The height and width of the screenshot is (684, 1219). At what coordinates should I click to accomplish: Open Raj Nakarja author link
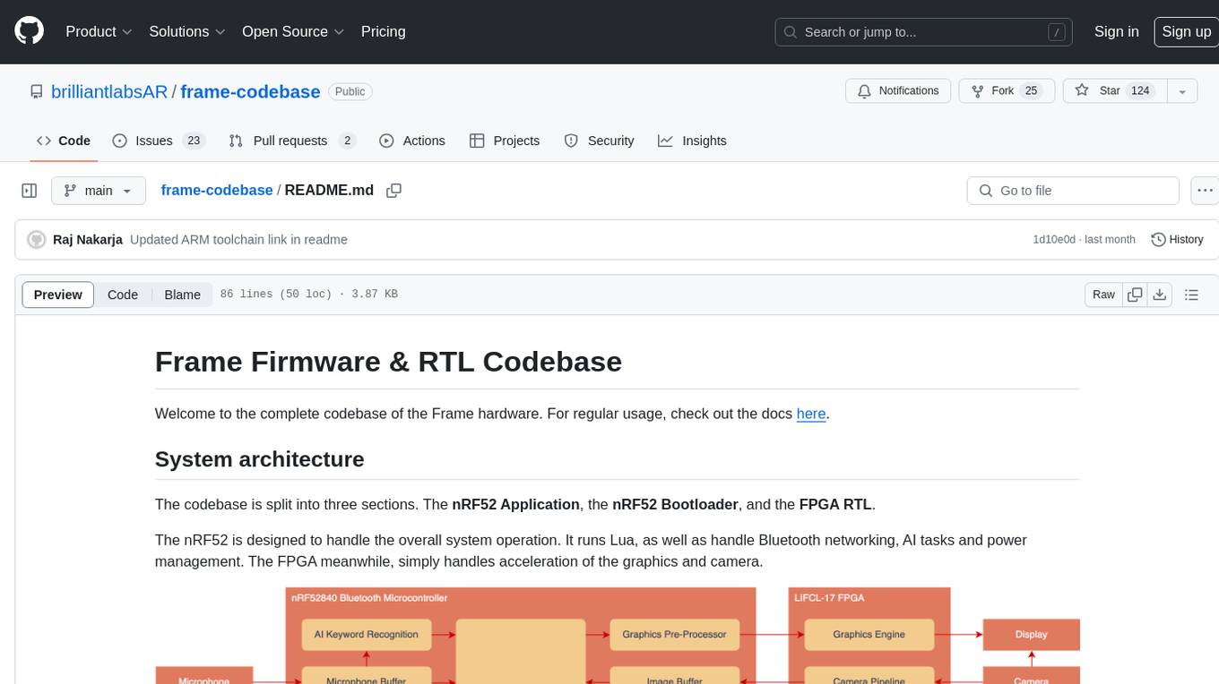pos(88,240)
